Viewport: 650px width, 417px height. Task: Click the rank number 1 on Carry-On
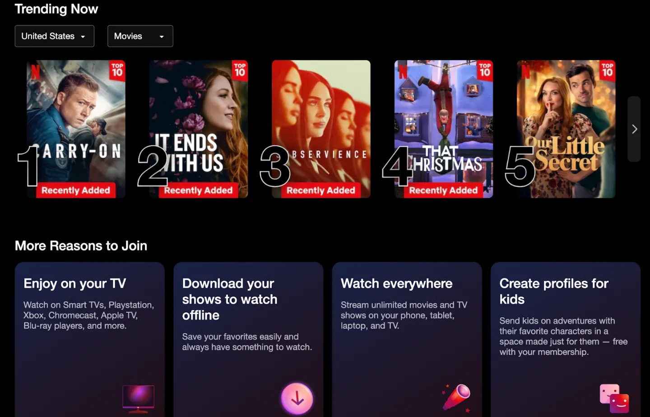click(28, 166)
